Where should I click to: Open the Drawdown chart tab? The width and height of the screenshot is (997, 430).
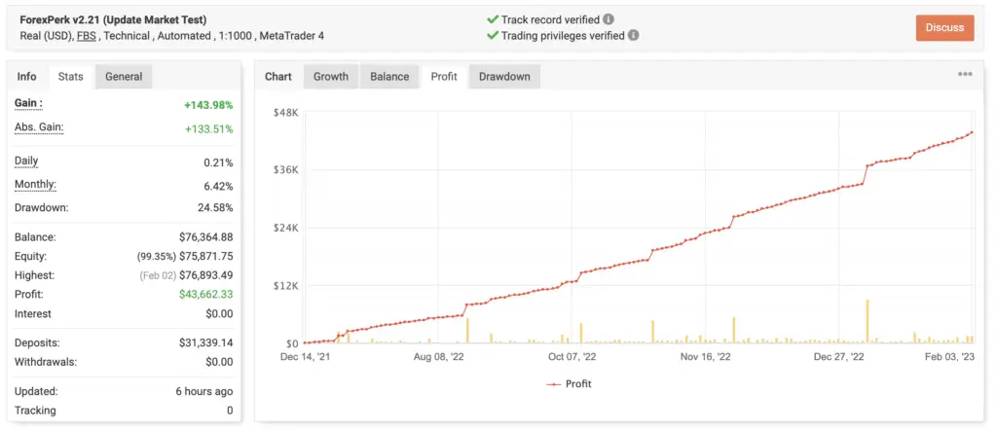pos(504,77)
